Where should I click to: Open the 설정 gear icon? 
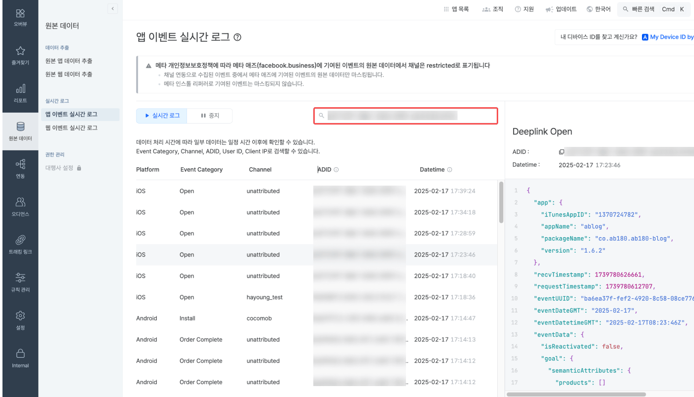[20, 316]
